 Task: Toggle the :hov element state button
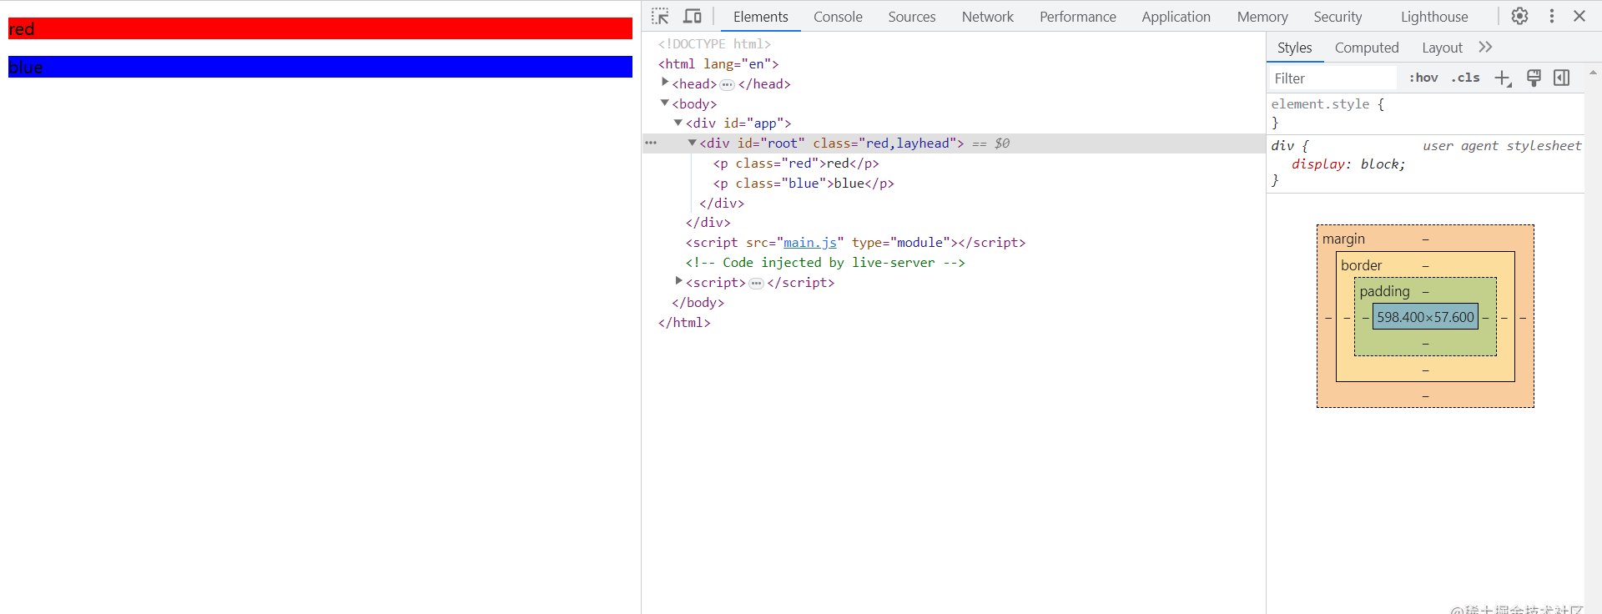[1423, 78]
